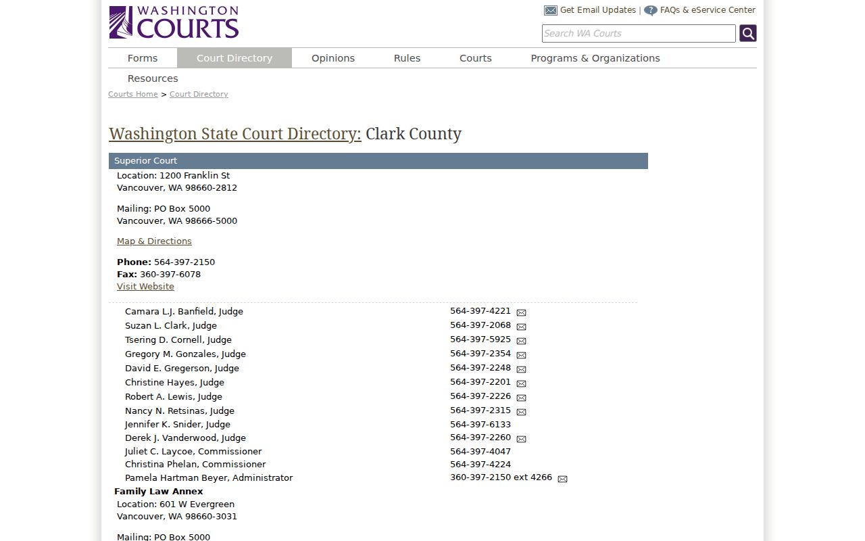This screenshot has width=865, height=541.
Task: Click Jennifer K. Snider, Judge entry
Action: coord(178,425)
